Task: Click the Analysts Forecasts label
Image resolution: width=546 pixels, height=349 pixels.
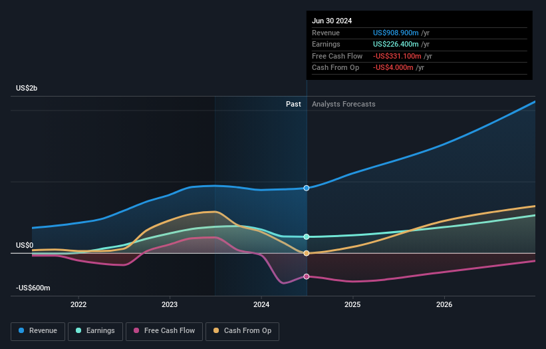Action: (x=343, y=105)
